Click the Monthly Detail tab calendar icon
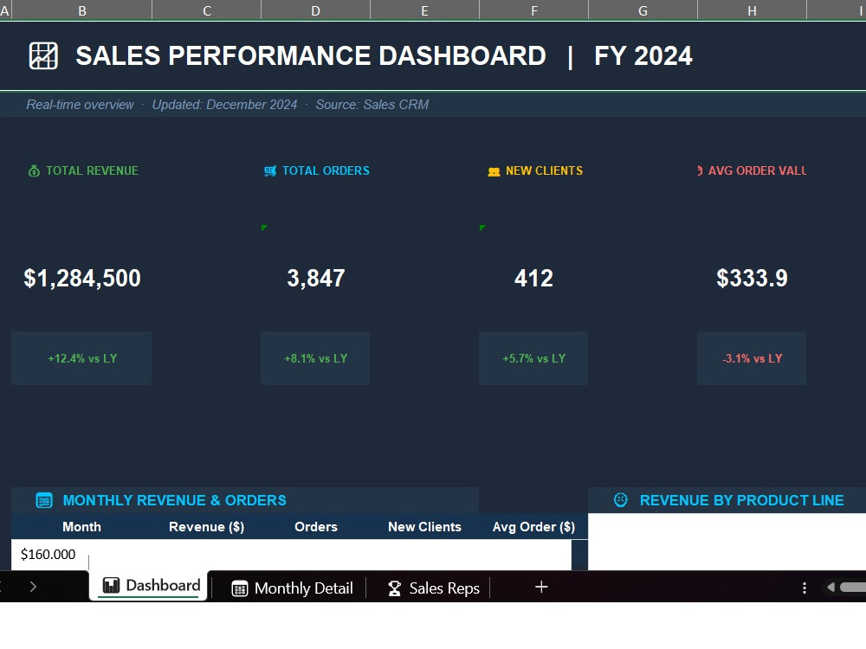The height and width of the screenshot is (649, 866). pos(240,588)
